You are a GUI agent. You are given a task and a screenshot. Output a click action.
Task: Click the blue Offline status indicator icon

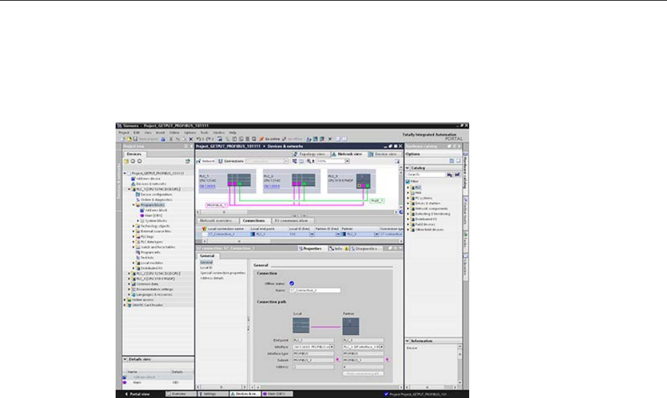tap(291, 283)
